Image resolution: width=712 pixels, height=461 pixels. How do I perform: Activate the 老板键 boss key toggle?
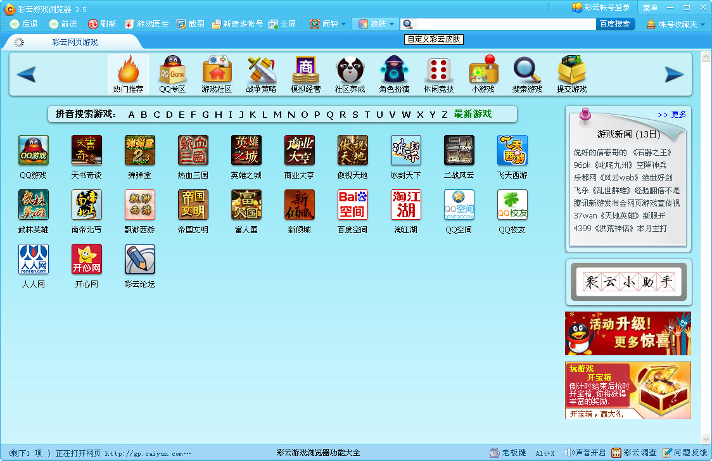click(x=508, y=452)
